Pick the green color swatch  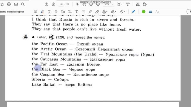144,12
